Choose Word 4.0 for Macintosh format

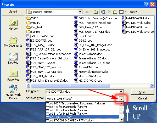click(x=82, y=107)
